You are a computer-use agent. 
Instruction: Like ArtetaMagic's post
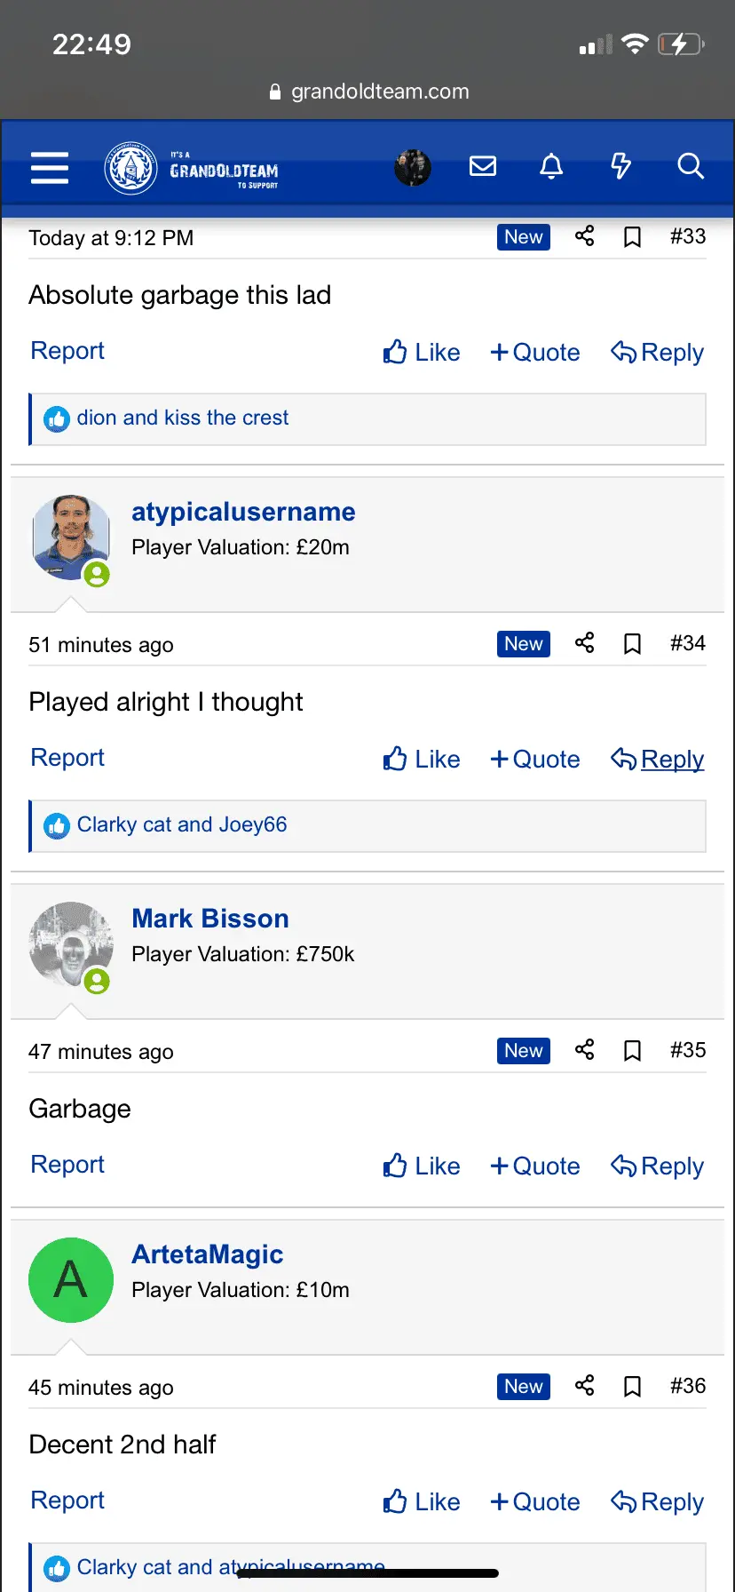coord(422,1502)
